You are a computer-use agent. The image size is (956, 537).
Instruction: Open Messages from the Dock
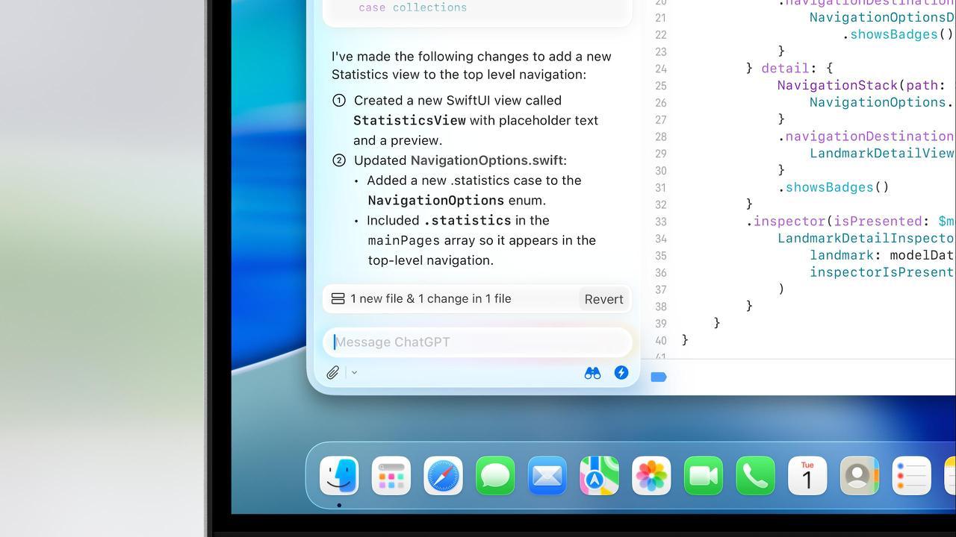(495, 476)
